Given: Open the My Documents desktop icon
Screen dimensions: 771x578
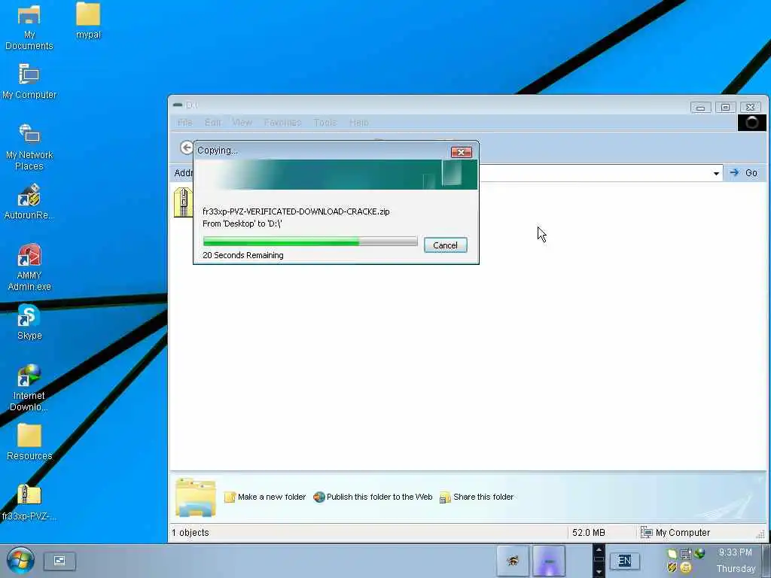Looking at the screenshot, I should 29,27.
